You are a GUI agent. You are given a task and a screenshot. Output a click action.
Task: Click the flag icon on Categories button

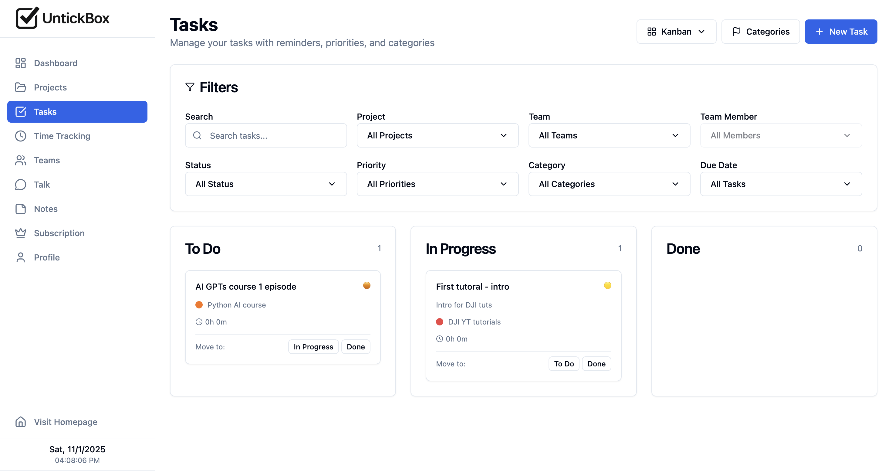tap(738, 32)
